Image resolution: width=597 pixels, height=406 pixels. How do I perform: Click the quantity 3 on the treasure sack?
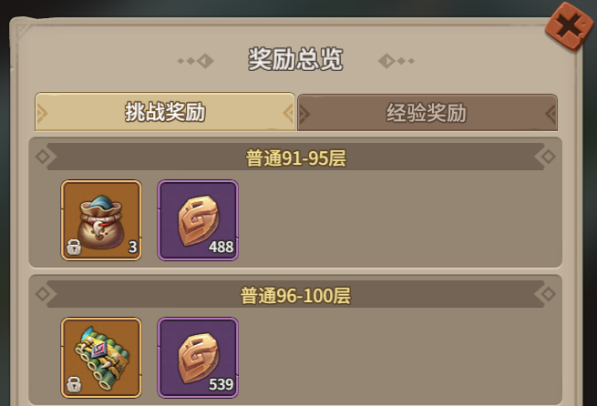tap(132, 247)
